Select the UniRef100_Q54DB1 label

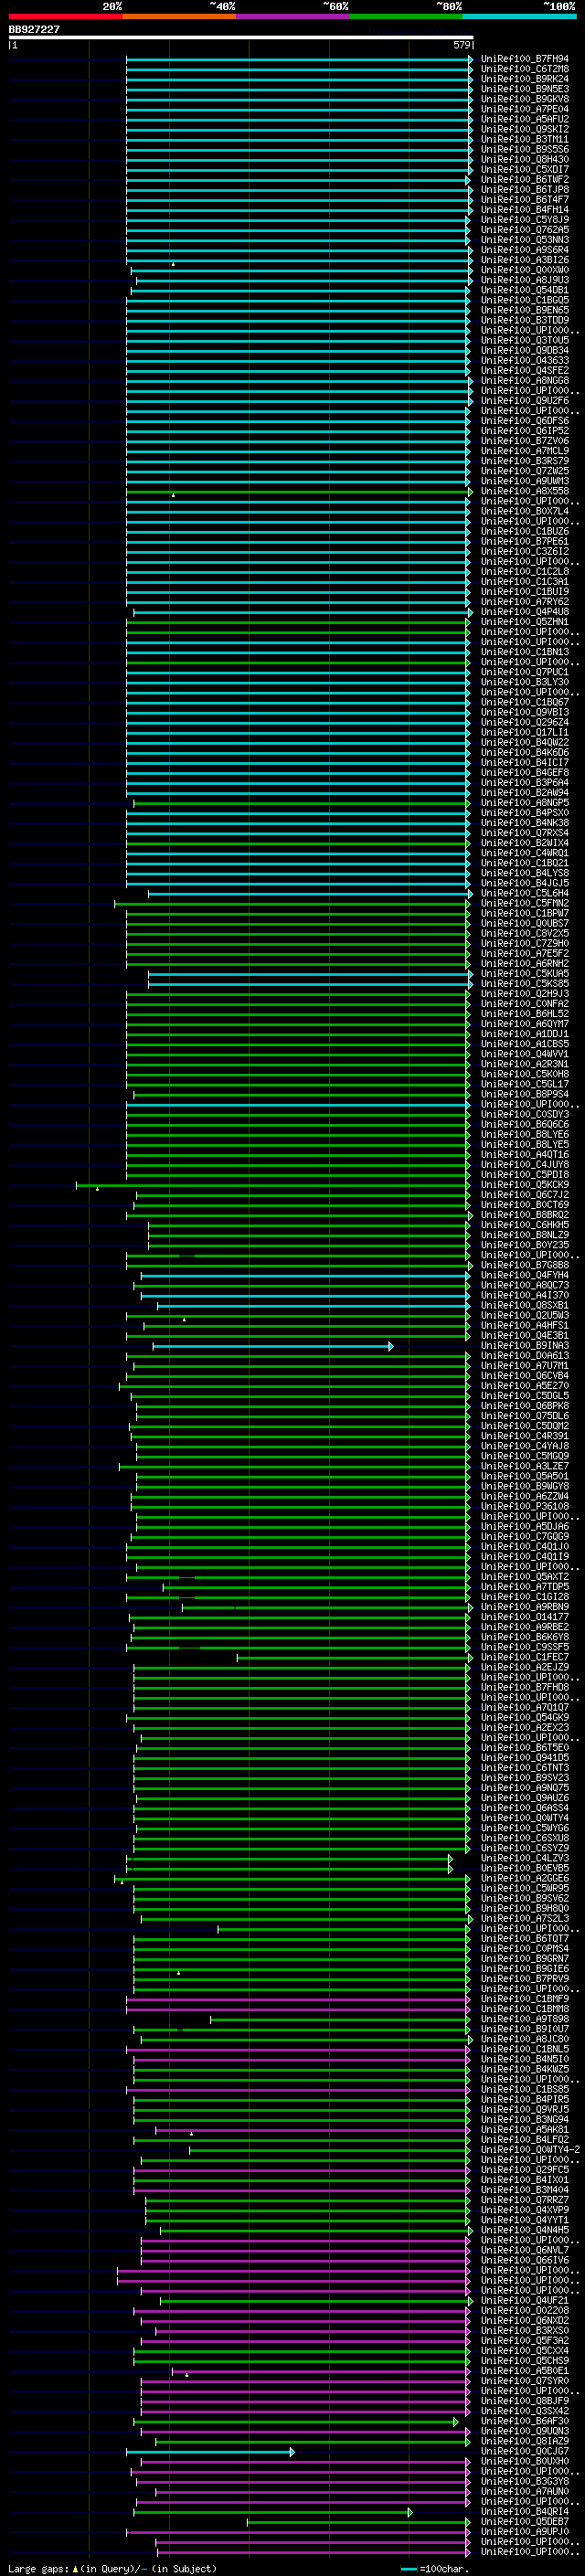tap(525, 290)
